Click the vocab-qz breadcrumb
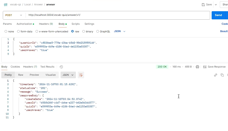The width and height of the screenshot is (228, 131). pos(15,5)
